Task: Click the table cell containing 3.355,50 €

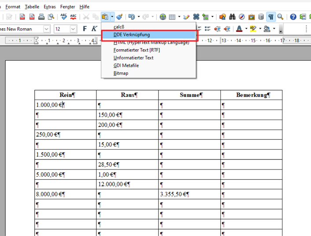Action: point(189,194)
